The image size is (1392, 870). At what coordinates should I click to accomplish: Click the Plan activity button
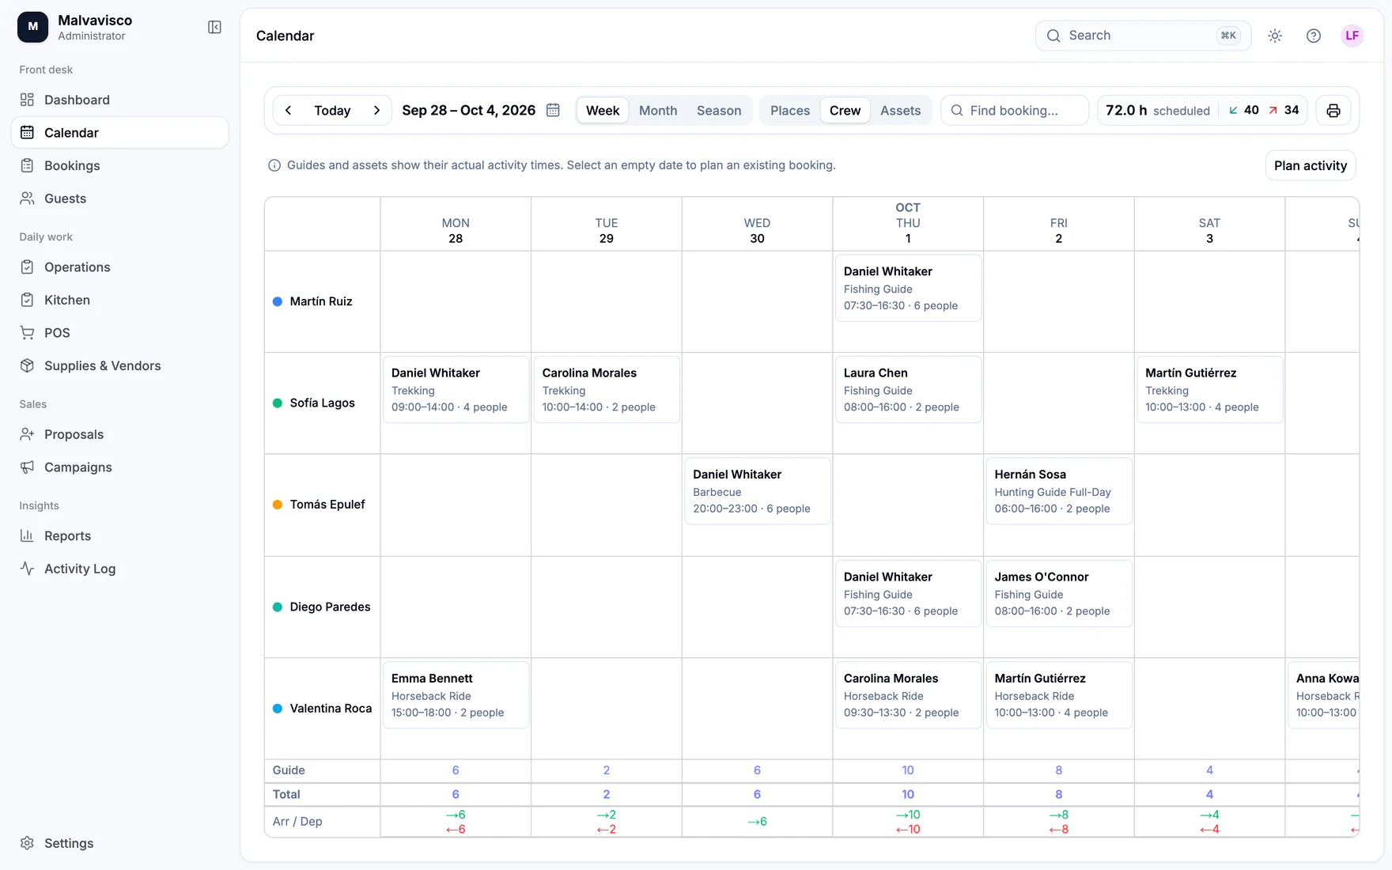point(1311,165)
